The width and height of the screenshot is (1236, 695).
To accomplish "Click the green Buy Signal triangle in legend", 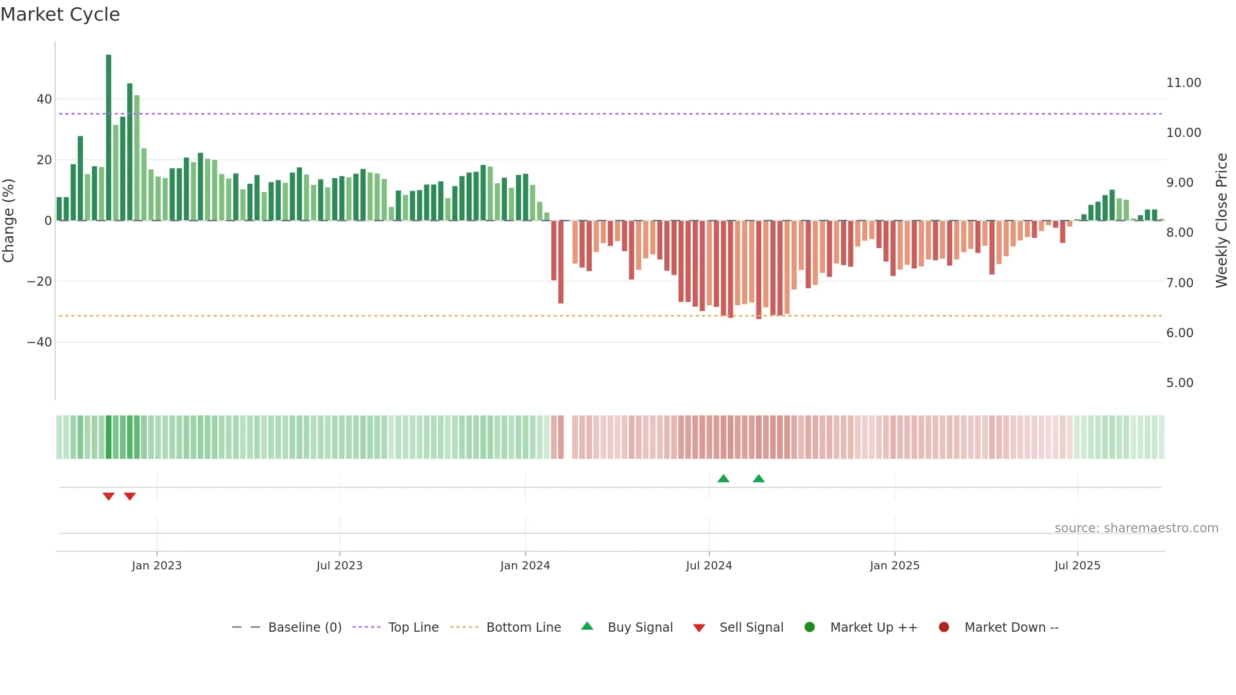I will (x=587, y=627).
